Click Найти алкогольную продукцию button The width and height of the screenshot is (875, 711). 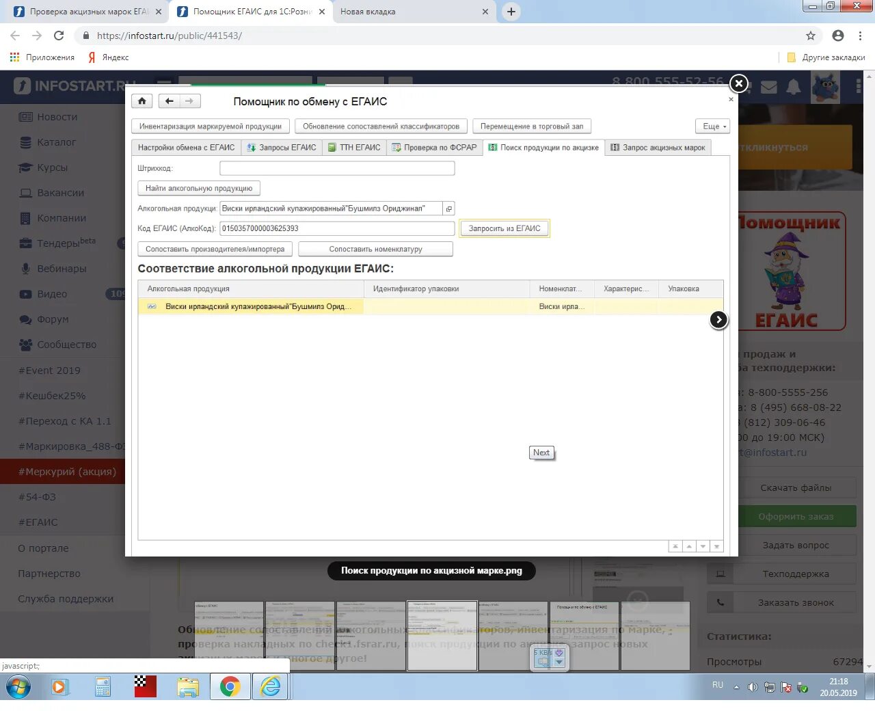coord(199,188)
